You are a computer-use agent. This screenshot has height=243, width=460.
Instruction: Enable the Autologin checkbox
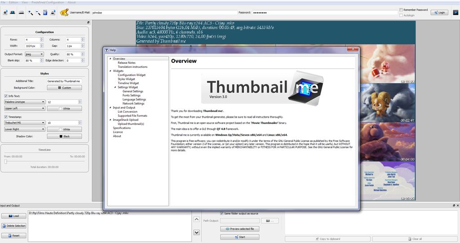(401, 15)
